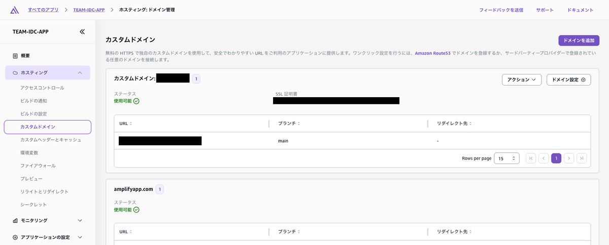
Task: Collapse the sidebar with double-chevron icon
Action: [82, 32]
